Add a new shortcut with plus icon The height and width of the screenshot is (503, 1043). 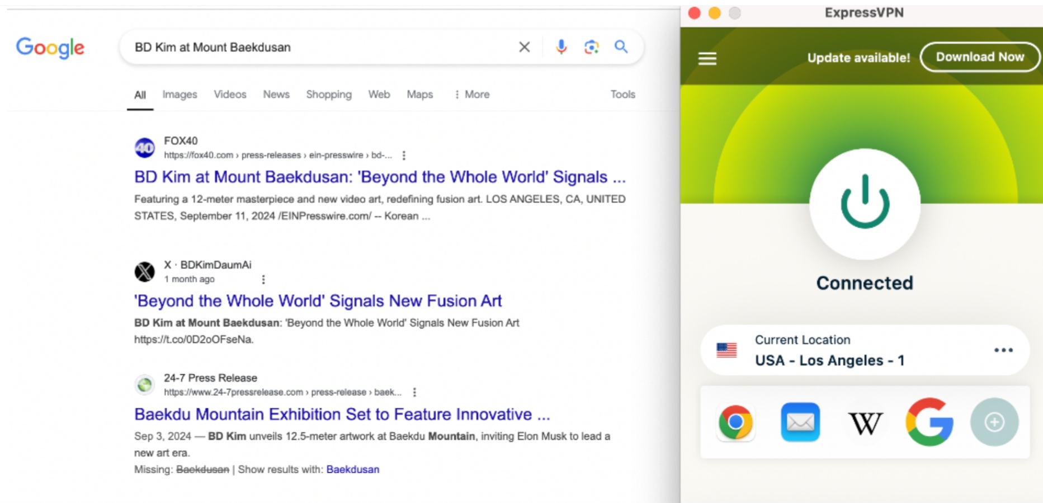point(994,422)
